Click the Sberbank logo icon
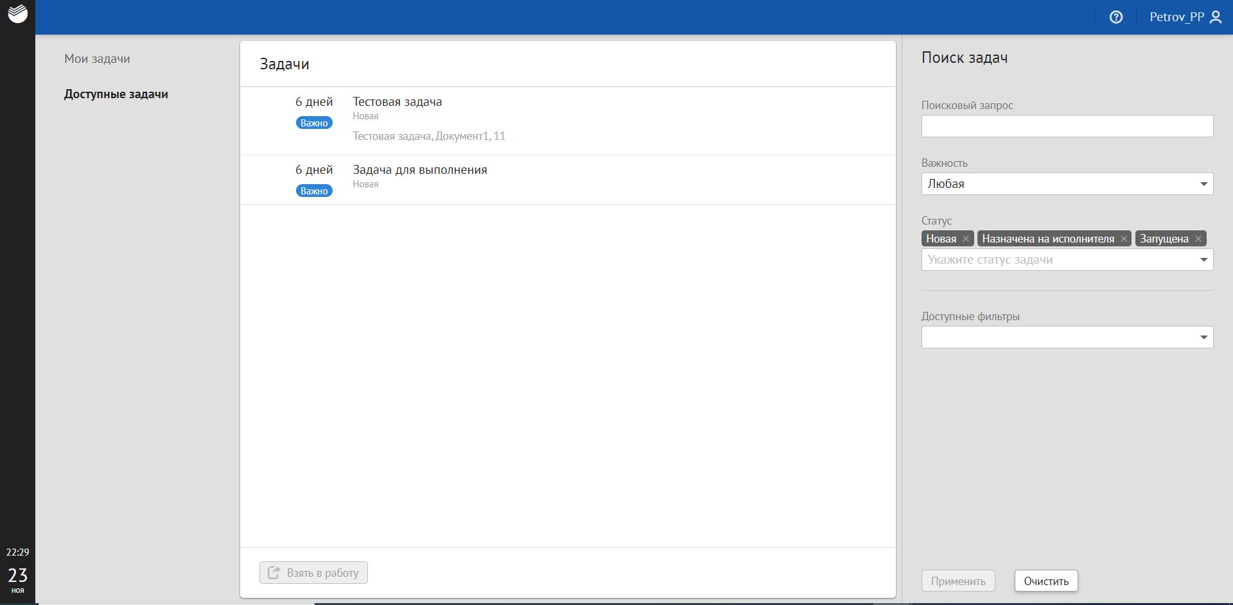The image size is (1233, 605). (17, 14)
